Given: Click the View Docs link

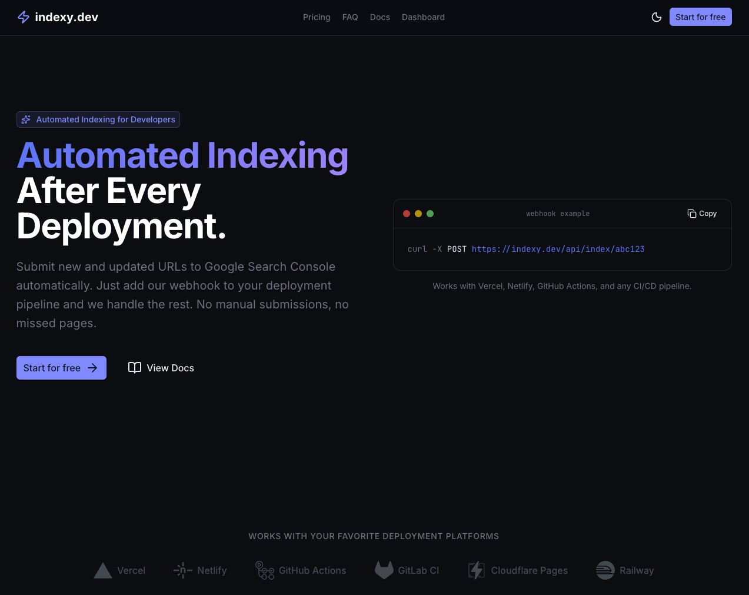Looking at the screenshot, I should 170,367.
